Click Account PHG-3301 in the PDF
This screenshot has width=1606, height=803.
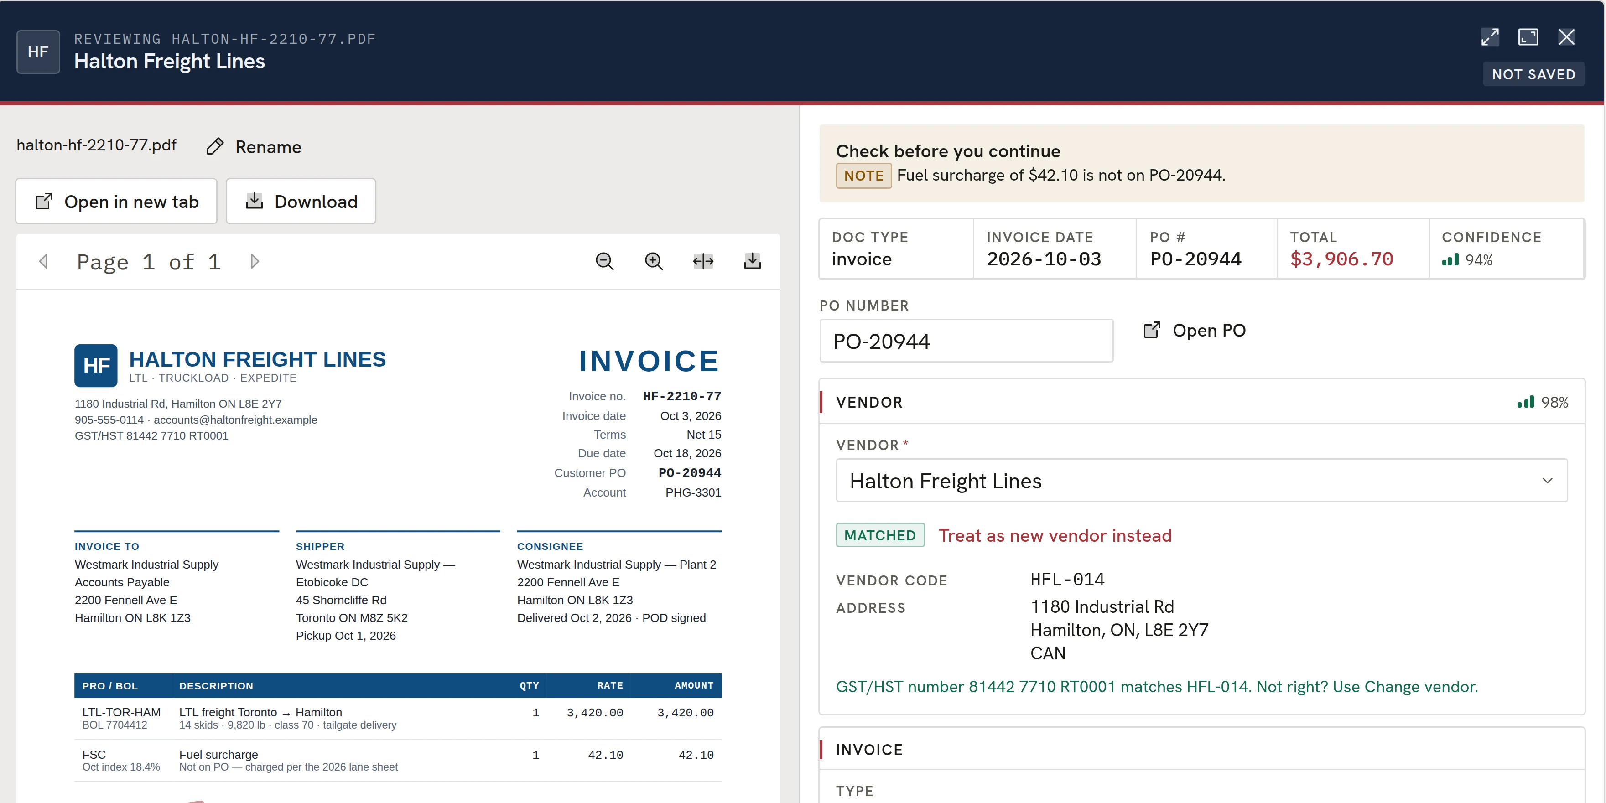pyautogui.click(x=693, y=492)
